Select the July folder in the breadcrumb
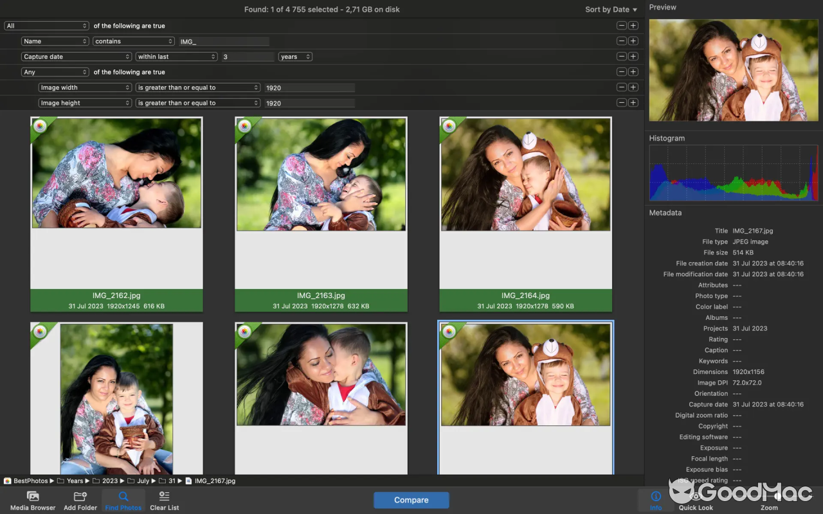The width and height of the screenshot is (823, 514). click(144, 481)
